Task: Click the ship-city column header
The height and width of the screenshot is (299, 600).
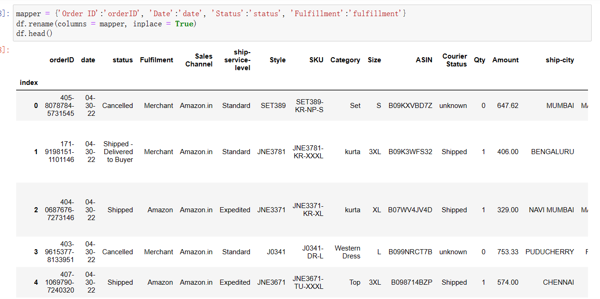Action: (559, 60)
